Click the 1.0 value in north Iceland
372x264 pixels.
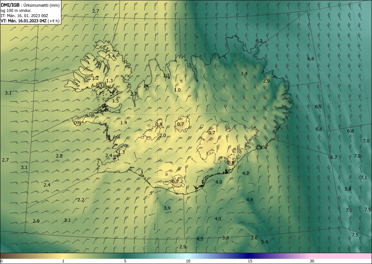(x=177, y=90)
